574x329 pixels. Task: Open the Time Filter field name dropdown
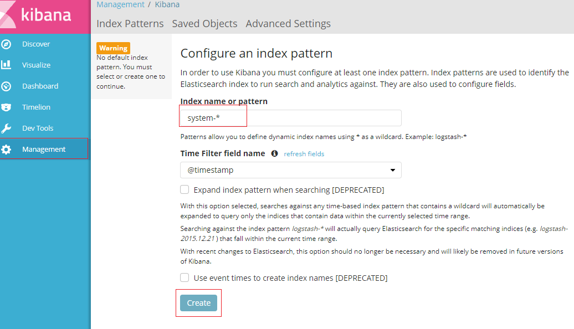tap(291, 171)
